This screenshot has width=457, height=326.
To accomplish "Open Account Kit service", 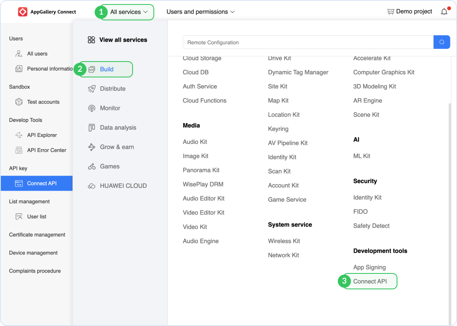I will 283,185.
